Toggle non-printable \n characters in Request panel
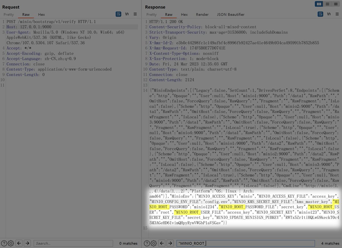This screenshot has height=248, width=342. (x=127, y=14)
